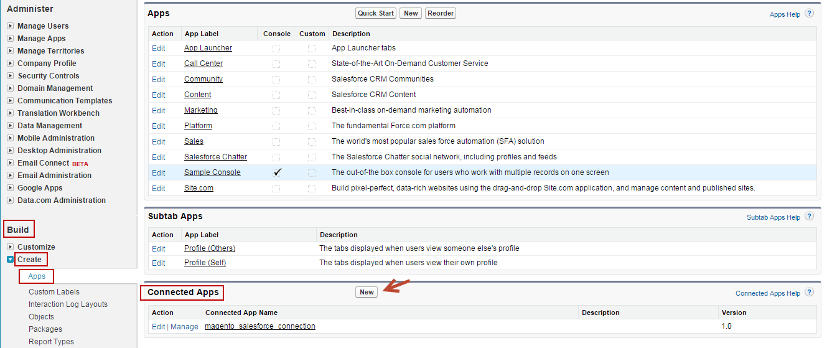
Task: Open Report Types in the sidebar
Action: tap(51, 342)
